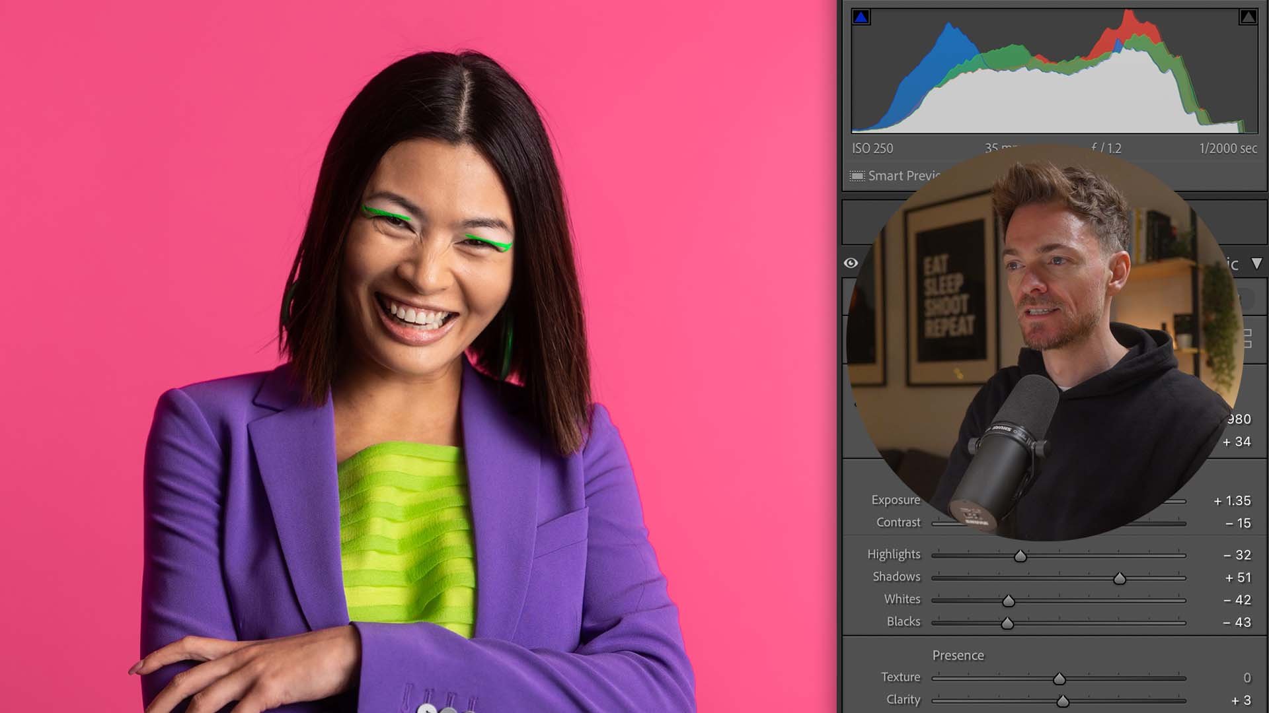Click the Exposure value +1.35 field
The width and height of the screenshot is (1269, 713).
click(x=1232, y=501)
